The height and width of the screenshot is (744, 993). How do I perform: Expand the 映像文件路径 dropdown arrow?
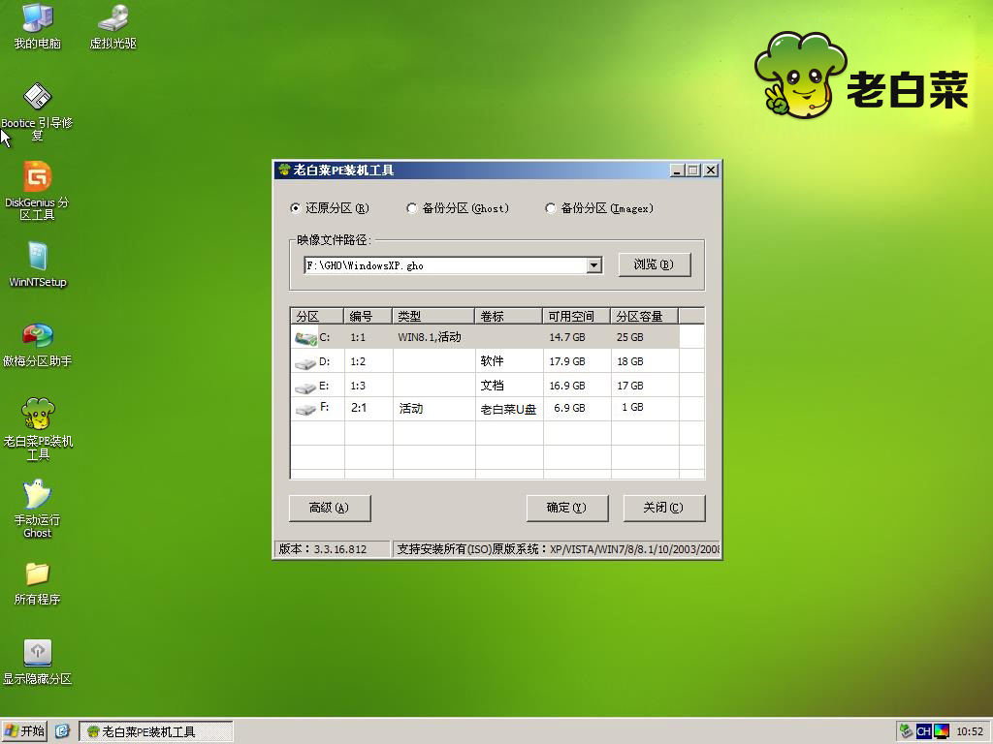coord(594,265)
